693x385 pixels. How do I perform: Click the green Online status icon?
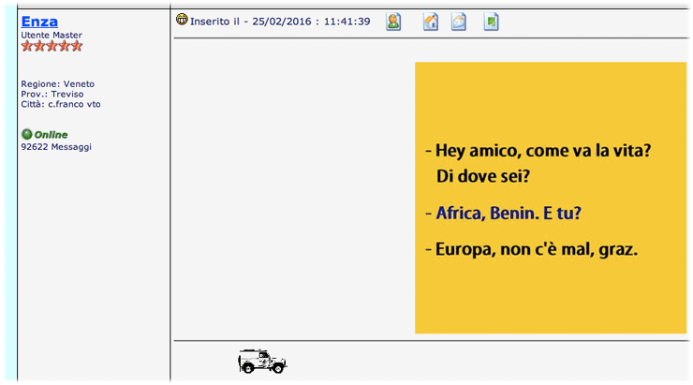tap(27, 134)
